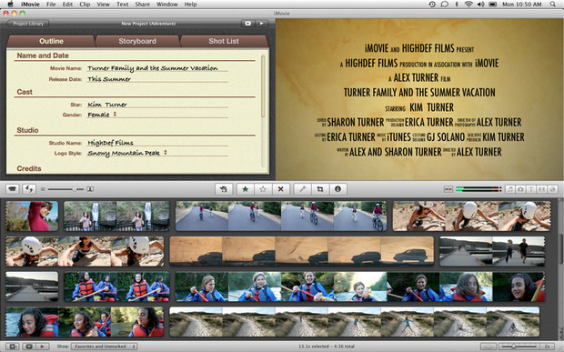The image size is (564, 352).
Task: Edit the Star name Kim Turner
Action: pos(157,105)
